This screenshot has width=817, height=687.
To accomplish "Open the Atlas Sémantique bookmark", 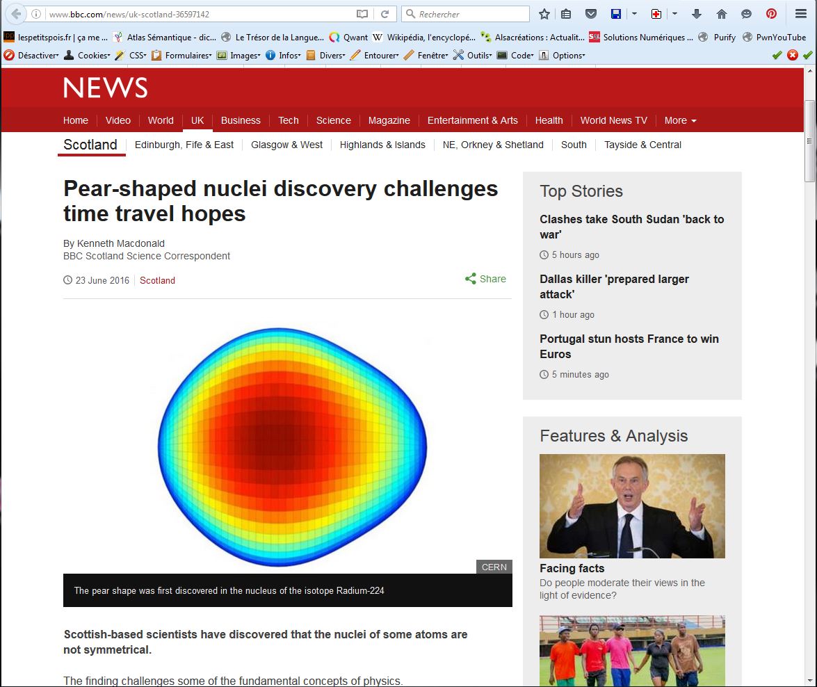I will (165, 37).
